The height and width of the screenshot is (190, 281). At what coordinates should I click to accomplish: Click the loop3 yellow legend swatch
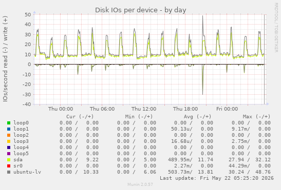pos(9,141)
